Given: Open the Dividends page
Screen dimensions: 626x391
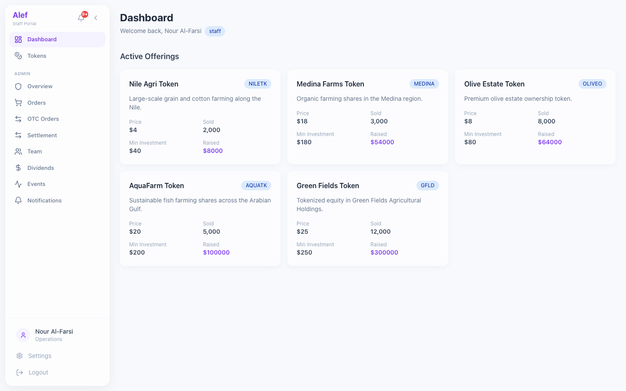Looking at the screenshot, I should pyautogui.click(x=40, y=168).
